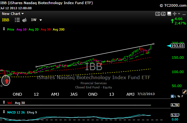Click the 50.00 price scale label
The image size is (187, 123).
click(177, 86)
